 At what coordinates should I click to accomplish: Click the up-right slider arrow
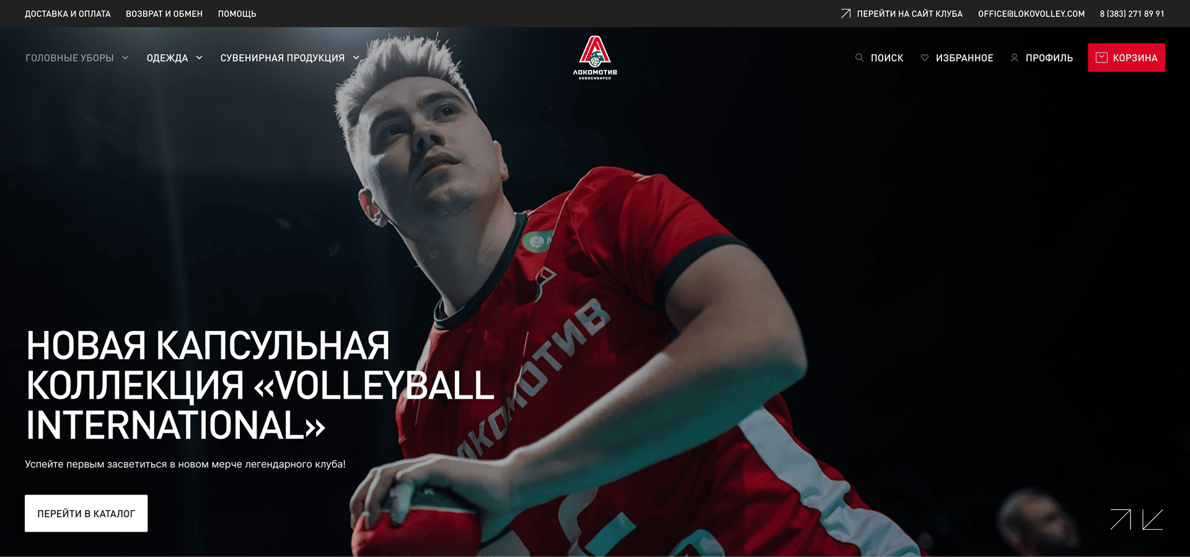pos(1121,519)
